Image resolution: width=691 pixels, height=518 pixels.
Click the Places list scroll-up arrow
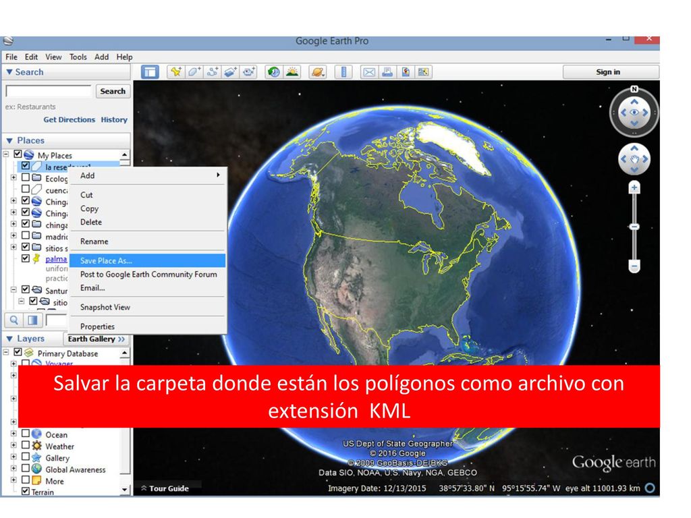point(125,155)
